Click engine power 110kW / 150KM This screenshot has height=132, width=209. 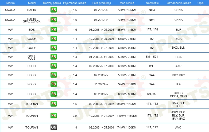(127, 116)
